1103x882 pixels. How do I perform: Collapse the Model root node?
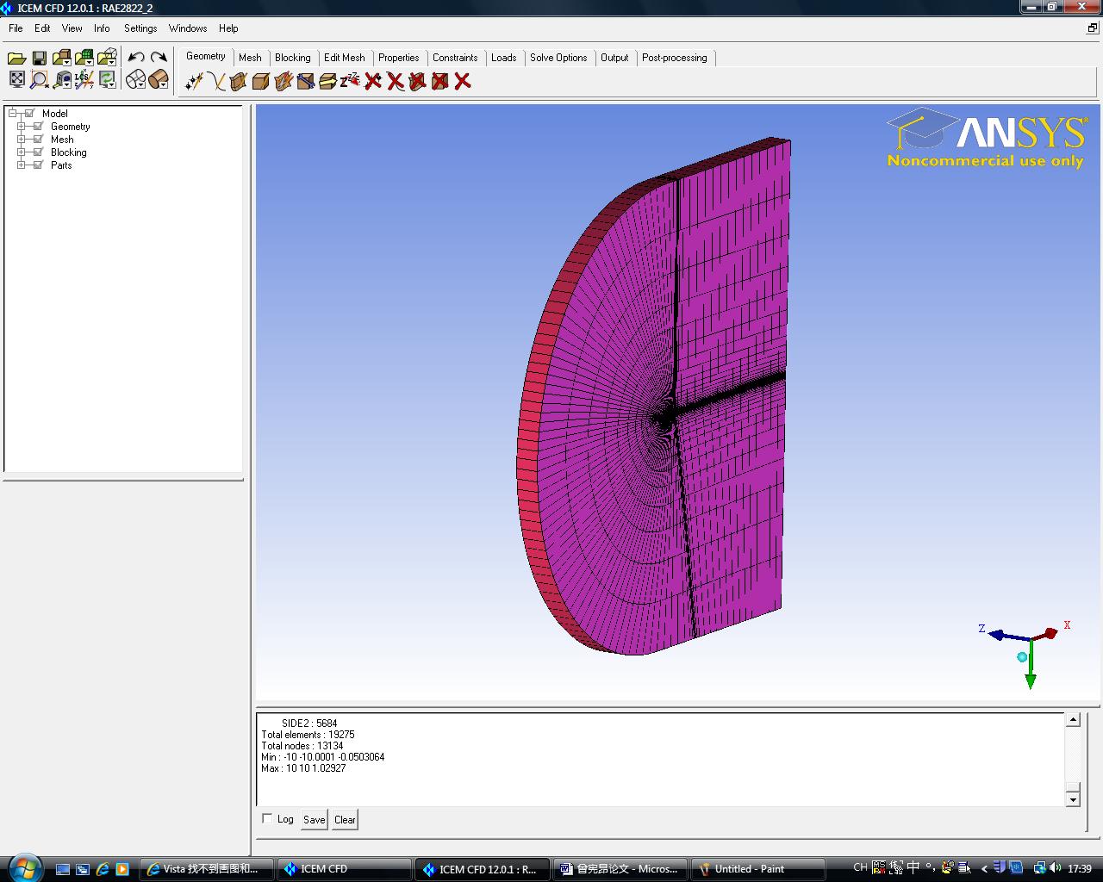13,114
